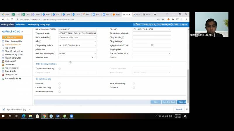Switch to the Hồ sơ Rex menu tab

(21, 24)
